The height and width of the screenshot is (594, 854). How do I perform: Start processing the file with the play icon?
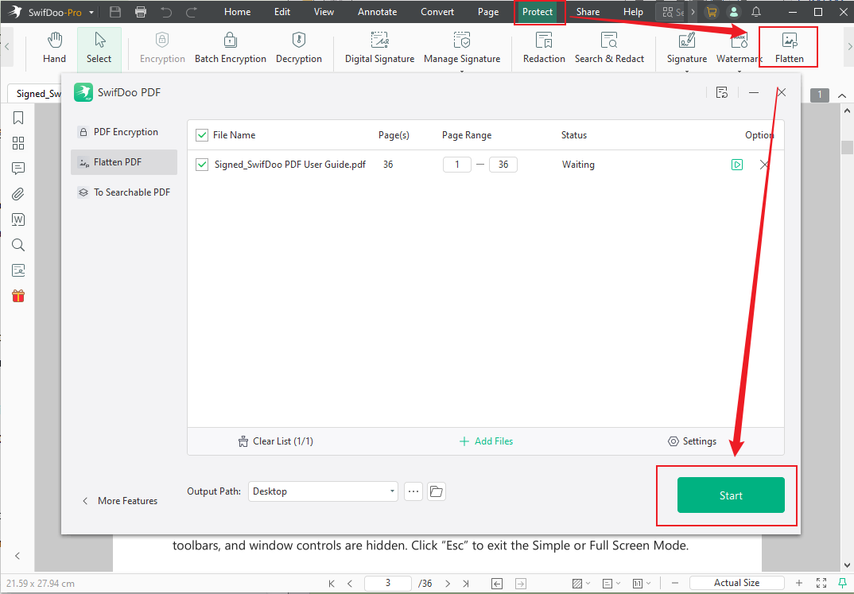[737, 165]
